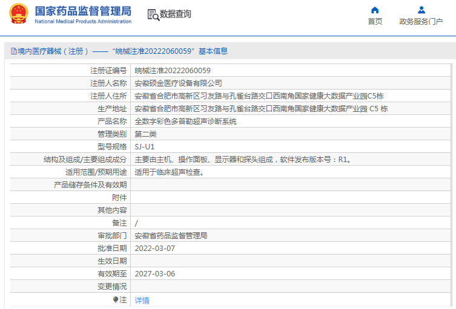Open the 数据查询 search icon
456x309 pixels.
pos(153,15)
